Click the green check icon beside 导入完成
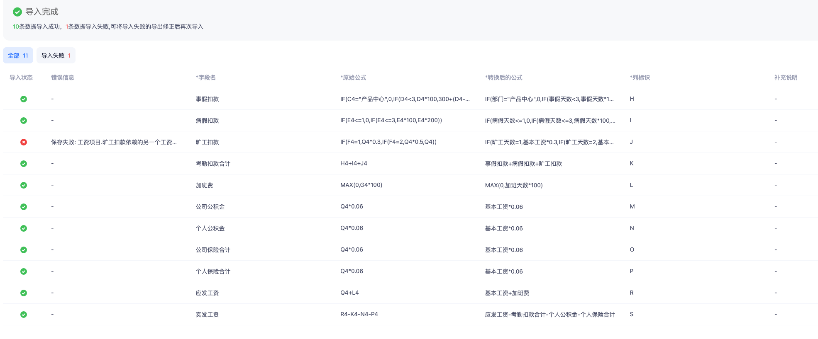 point(17,12)
